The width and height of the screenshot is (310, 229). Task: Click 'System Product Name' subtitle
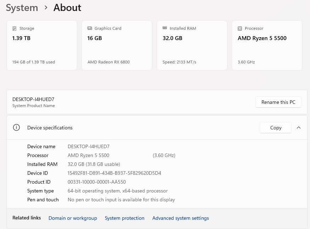pyautogui.click(x=34, y=106)
